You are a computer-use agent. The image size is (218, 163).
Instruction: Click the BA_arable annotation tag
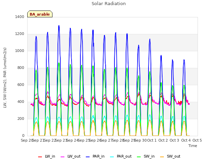40,14
